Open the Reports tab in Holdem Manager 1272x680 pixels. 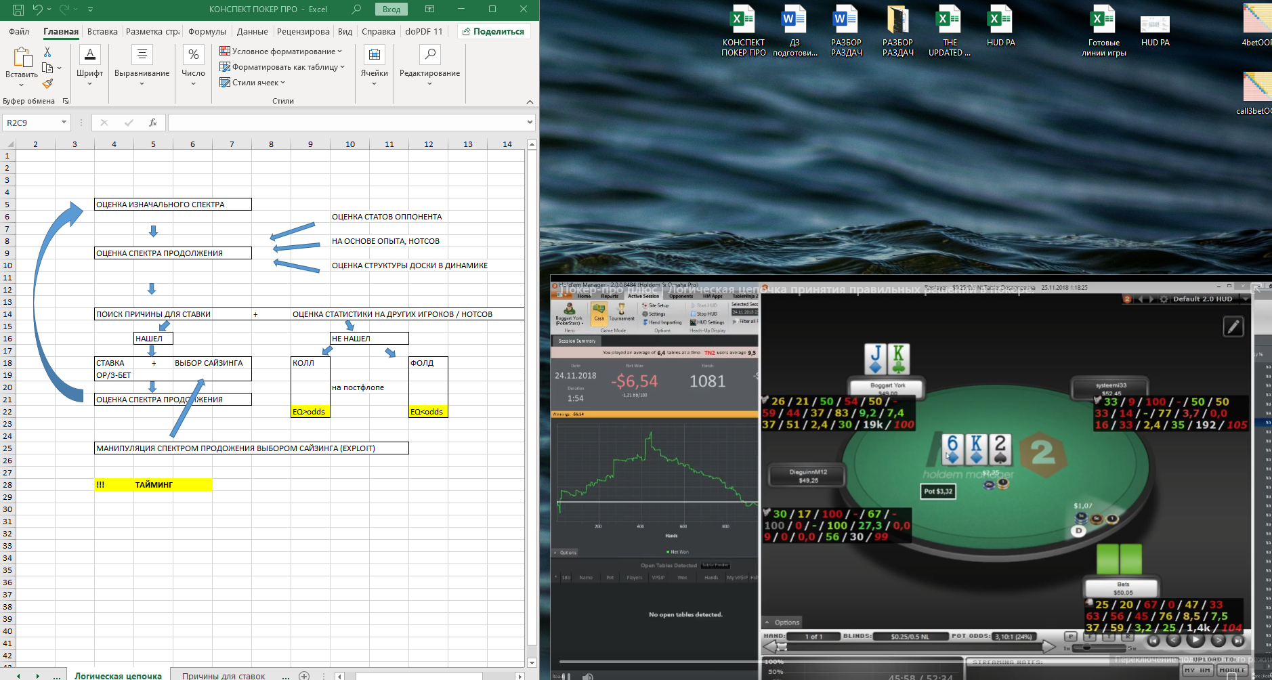point(610,296)
